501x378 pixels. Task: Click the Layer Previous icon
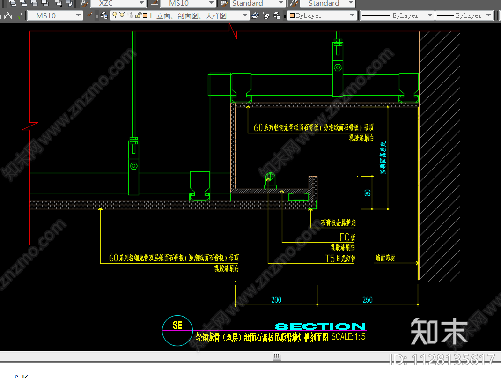[x=266, y=15]
